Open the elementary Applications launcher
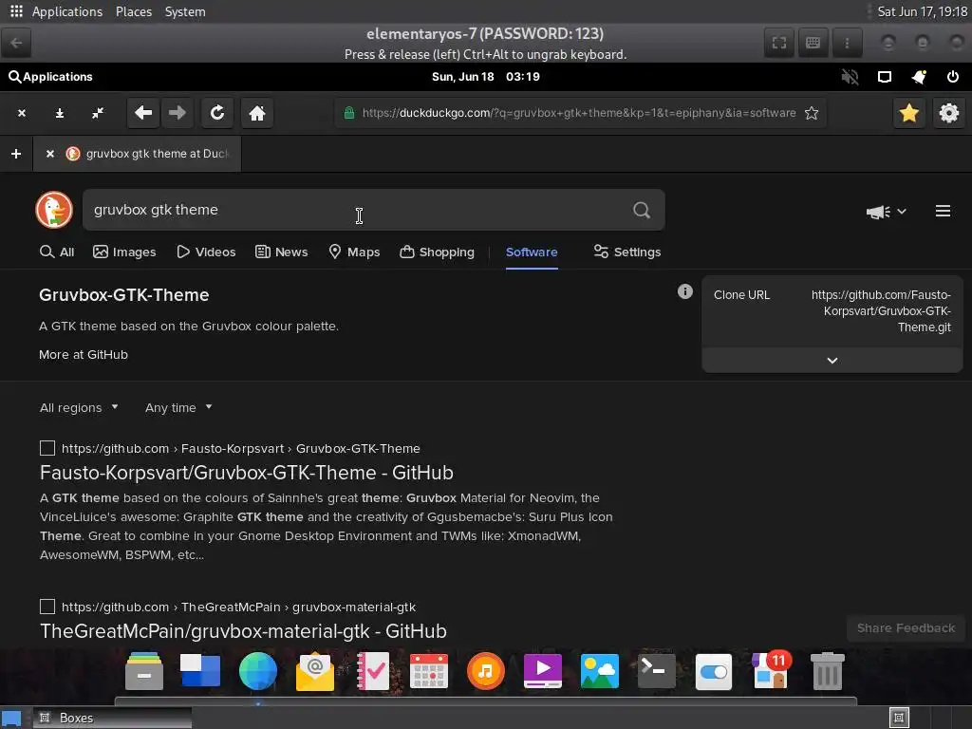 click(x=50, y=77)
